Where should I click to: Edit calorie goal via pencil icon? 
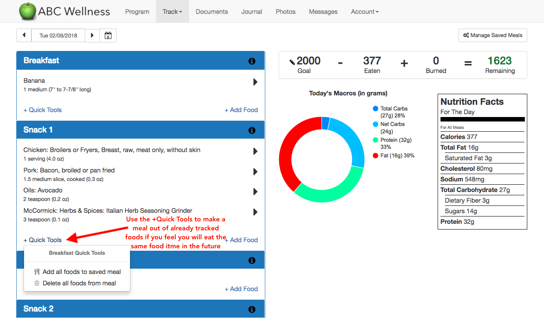pos(292,62)
